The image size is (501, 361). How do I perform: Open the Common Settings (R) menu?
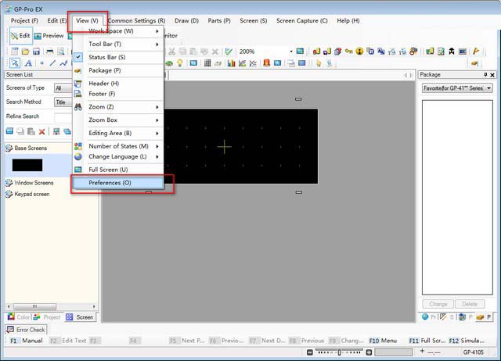coord(136,21)
